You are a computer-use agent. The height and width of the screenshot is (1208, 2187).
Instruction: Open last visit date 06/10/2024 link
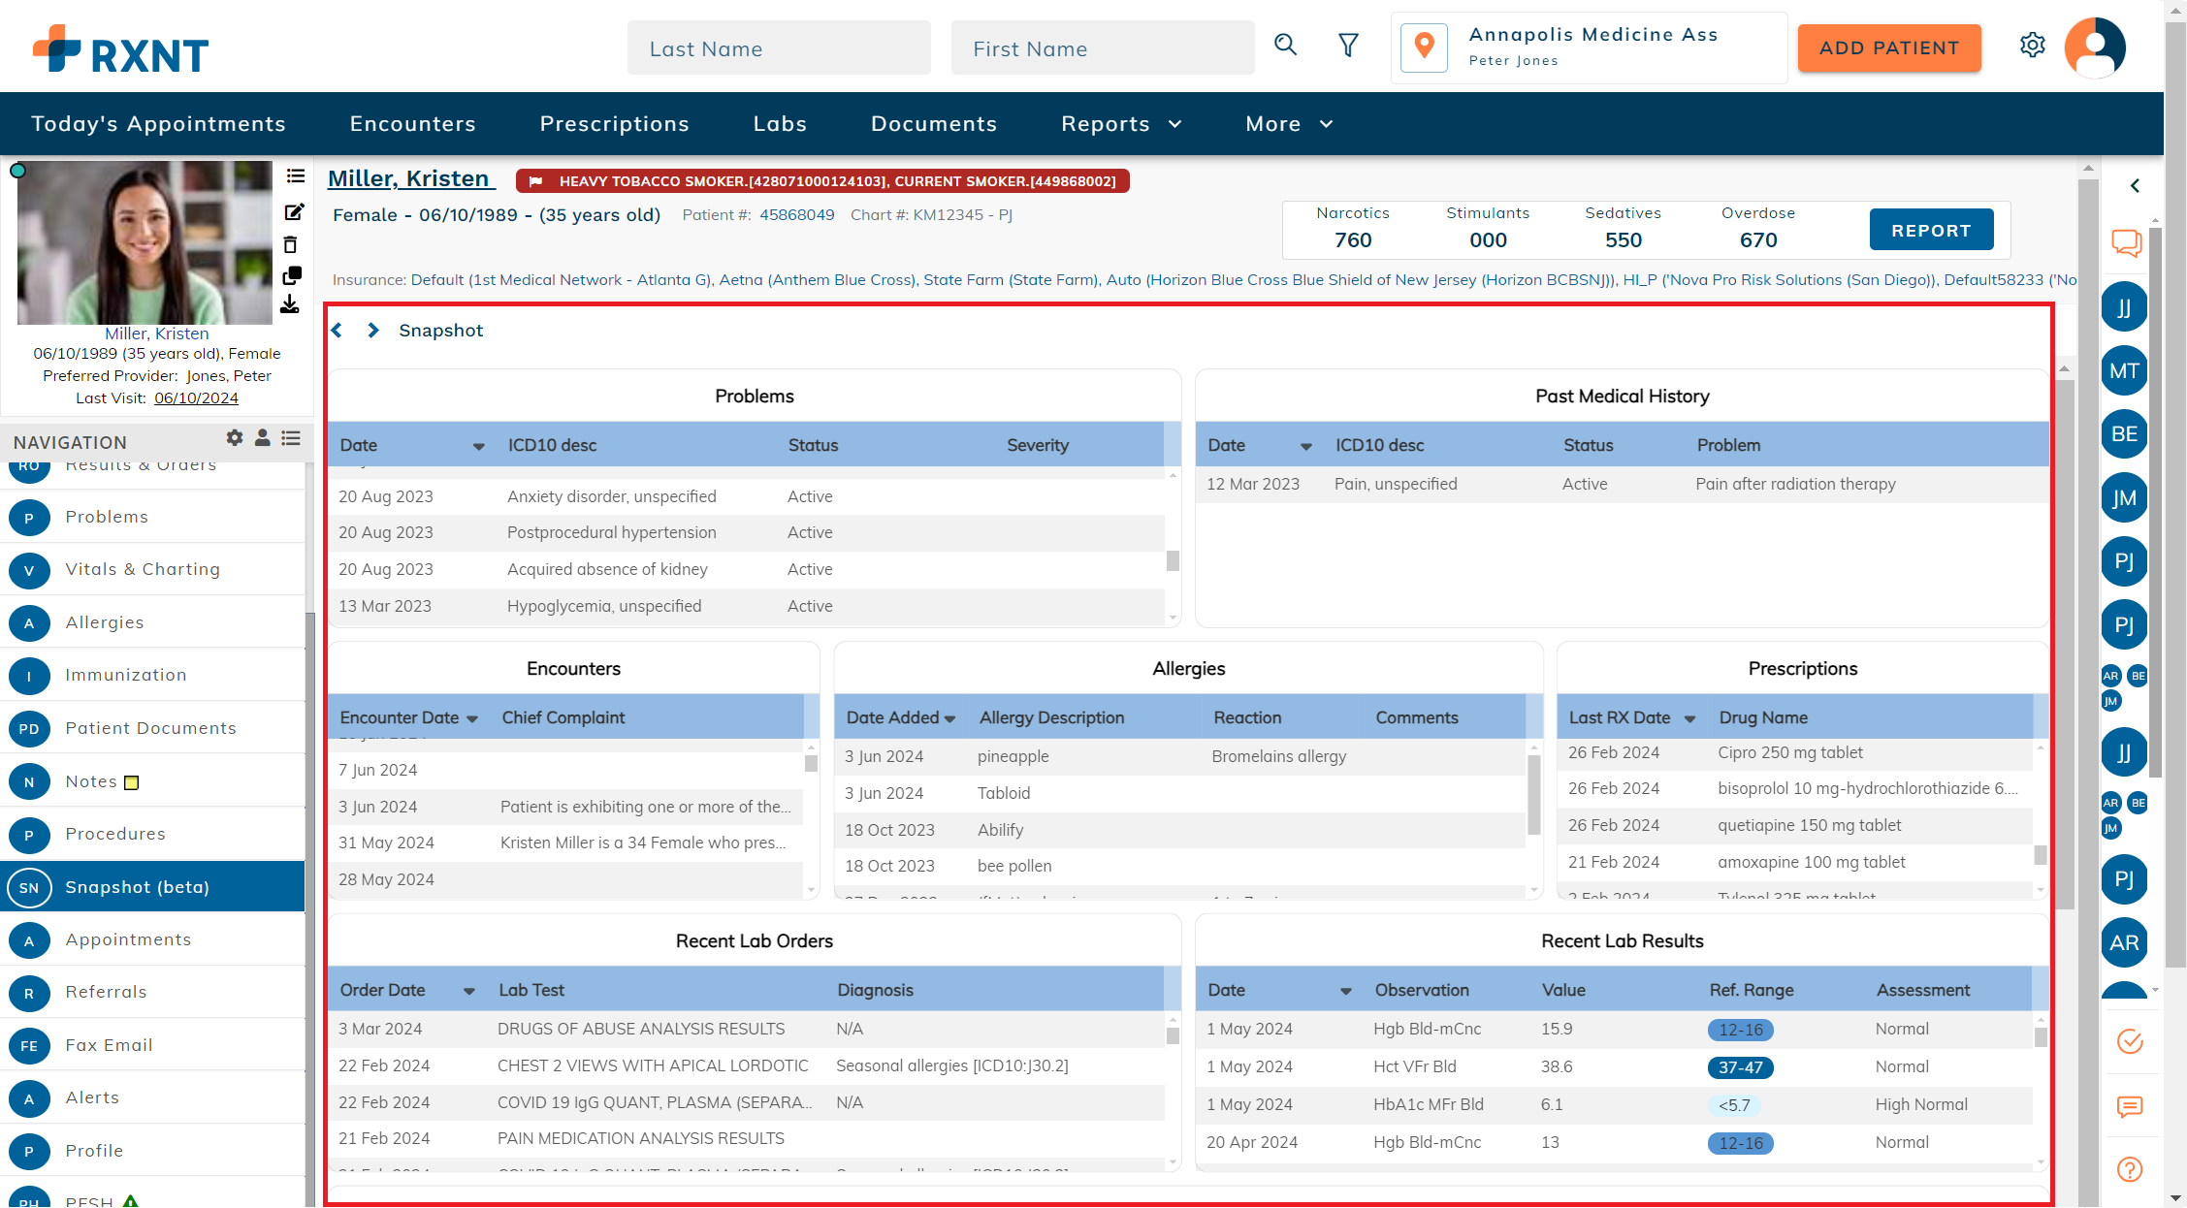[x=196, y=398]
